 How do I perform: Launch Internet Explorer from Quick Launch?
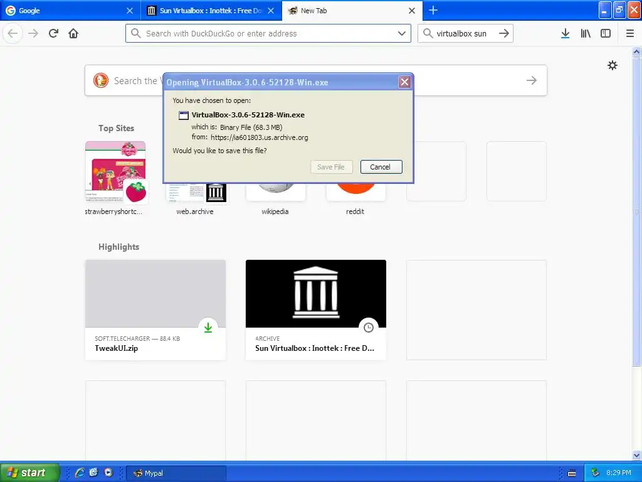click(x=80, y=473)
